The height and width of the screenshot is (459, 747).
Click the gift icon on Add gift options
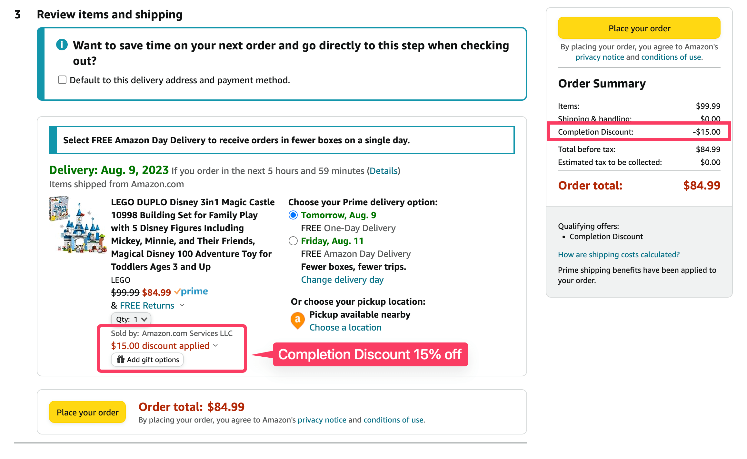coord(121,360)
